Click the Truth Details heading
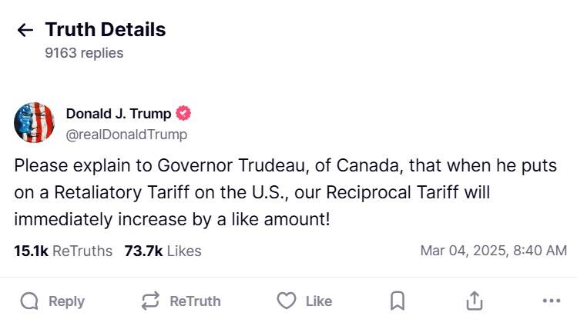The height and width of the screenshot is (336, 577). click(x=106, y=30)
